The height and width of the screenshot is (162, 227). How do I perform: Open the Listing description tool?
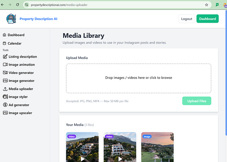click(23, 57)
